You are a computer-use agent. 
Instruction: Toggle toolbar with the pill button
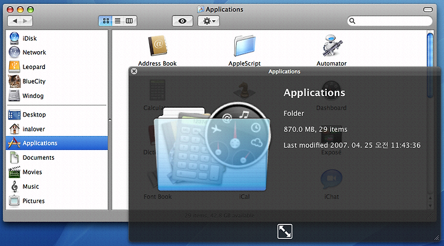click(x=428, y=10)
